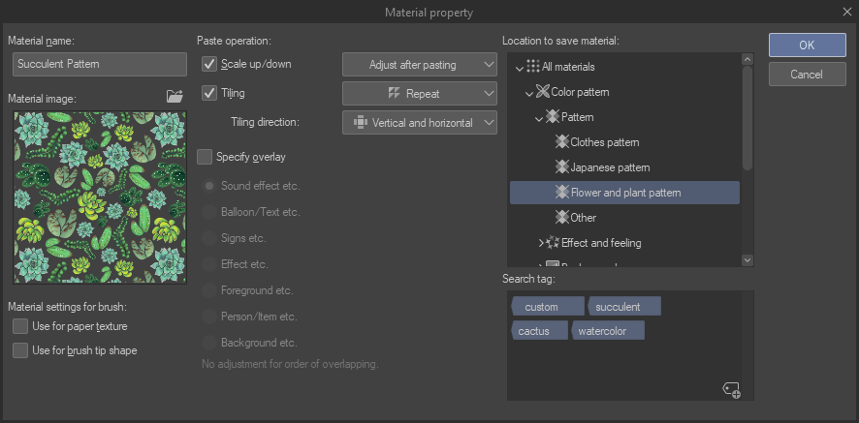
Task: Click the Clothes pattern category icon
Action: (561, 142)
